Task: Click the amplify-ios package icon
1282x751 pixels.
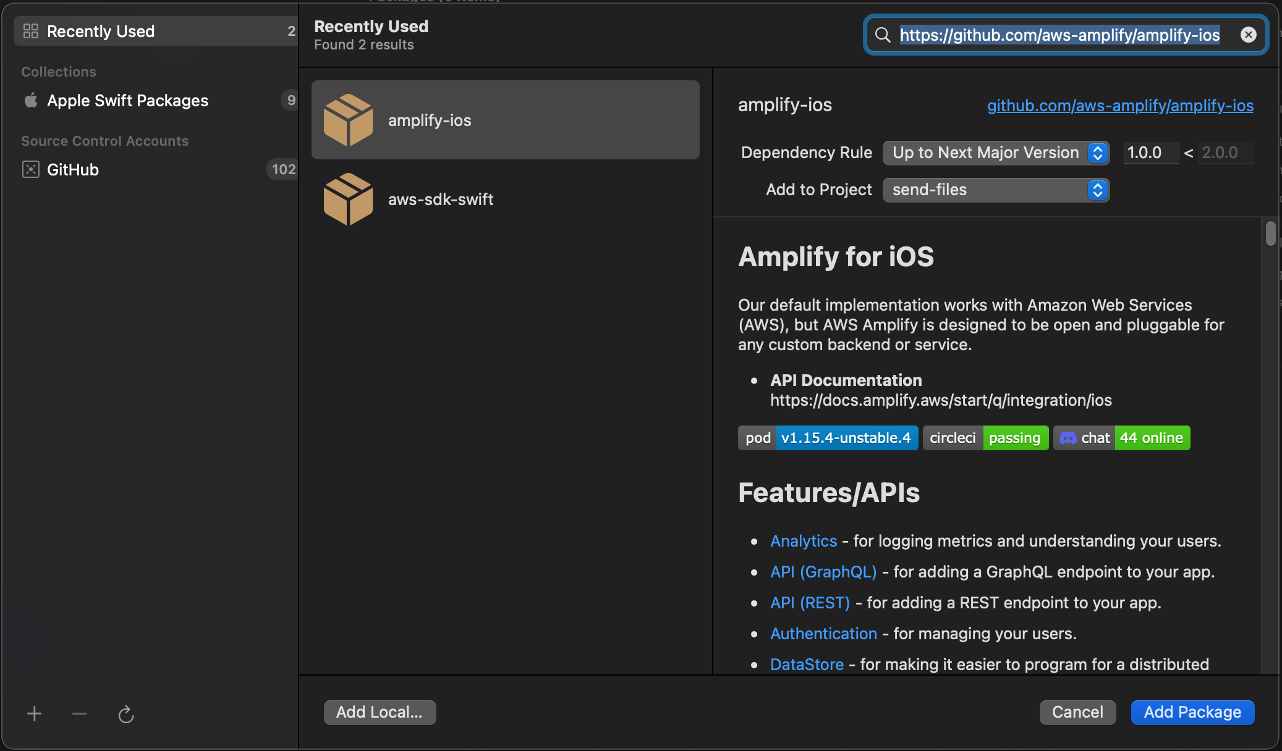Action: click(x=349, y=119)
